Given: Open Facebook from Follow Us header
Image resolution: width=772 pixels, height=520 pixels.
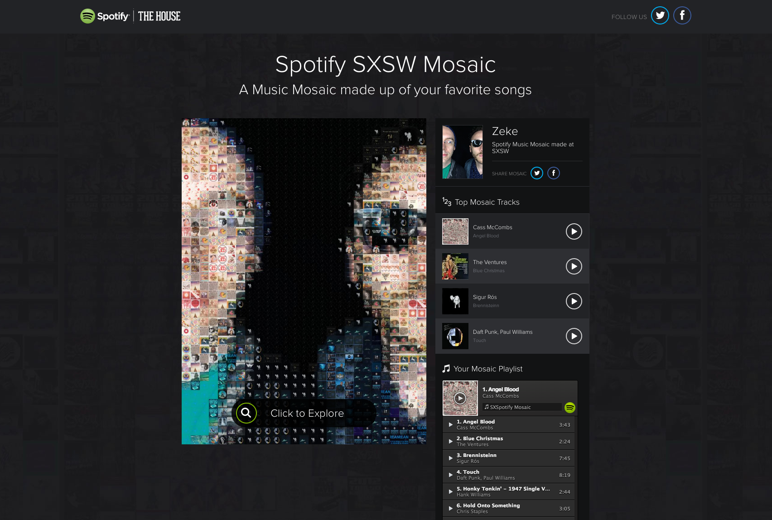Looking at the screenshot, I should coord(682,16).
